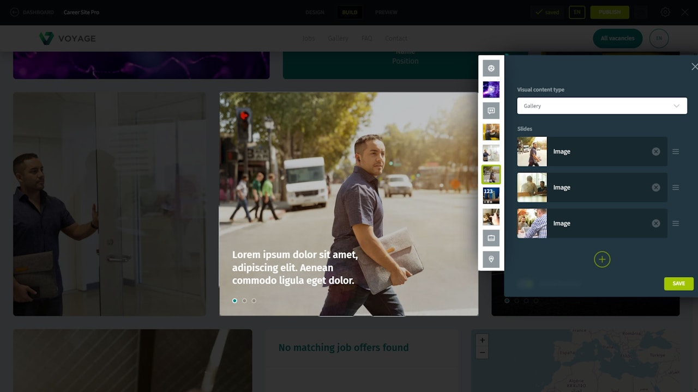Save the gallery slide changes

679,284
